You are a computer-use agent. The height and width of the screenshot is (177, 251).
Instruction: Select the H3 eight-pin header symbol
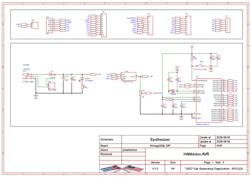150,25
